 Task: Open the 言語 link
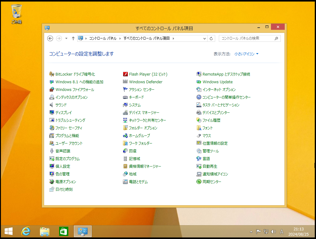point(206,159)
